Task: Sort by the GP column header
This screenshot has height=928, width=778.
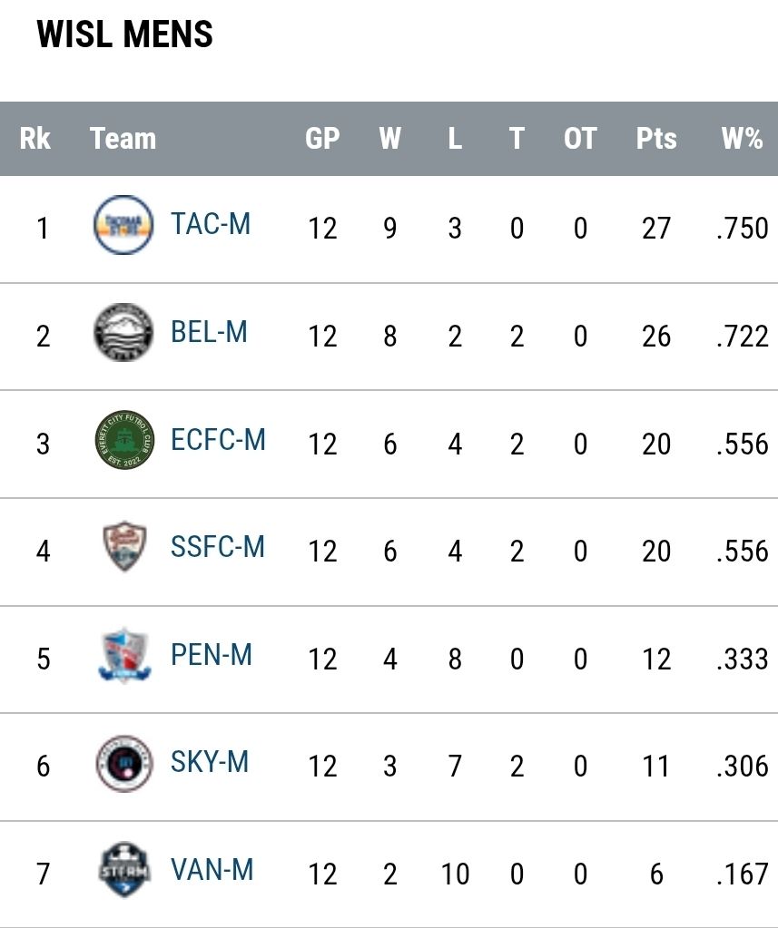Action: [322, 139]
